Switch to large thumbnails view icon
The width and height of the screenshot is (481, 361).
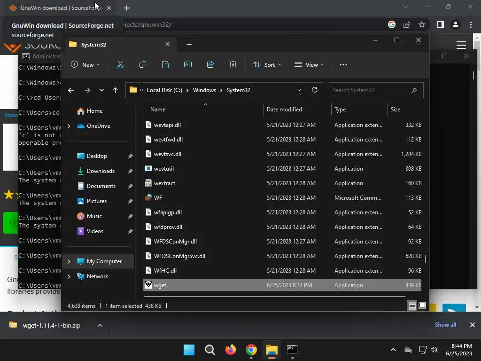(x=422, y=306)
